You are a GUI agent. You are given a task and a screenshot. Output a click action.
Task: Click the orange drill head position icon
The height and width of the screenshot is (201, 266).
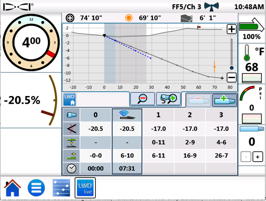point(129,18)
